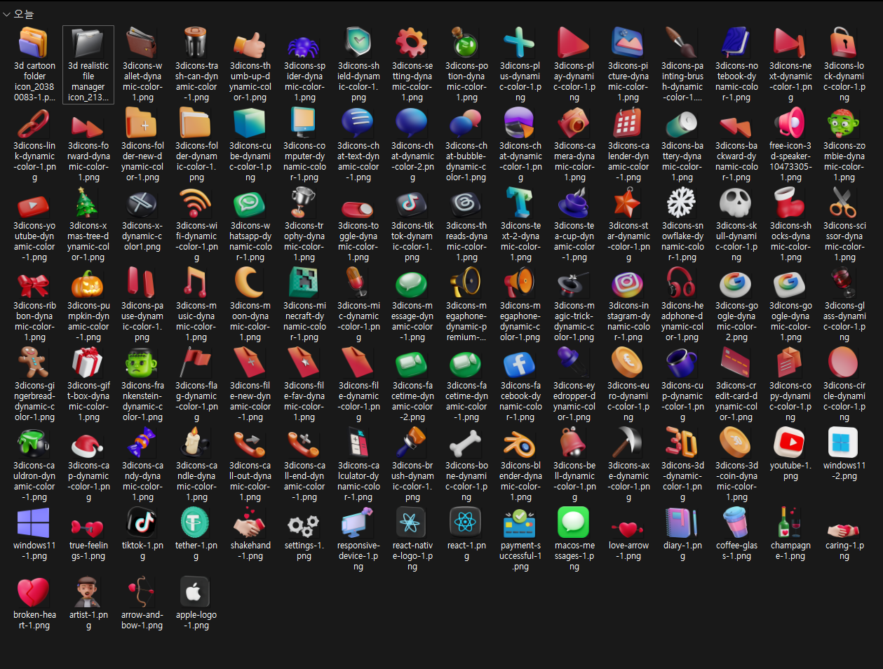The width and height of the screenshot is (883, 669).
Task: Select the setting gear 3dicons file
Action: (412, 65)
